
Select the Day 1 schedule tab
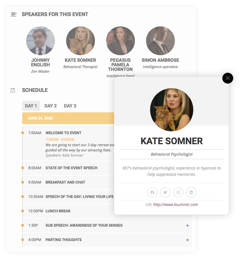[31, 106]
